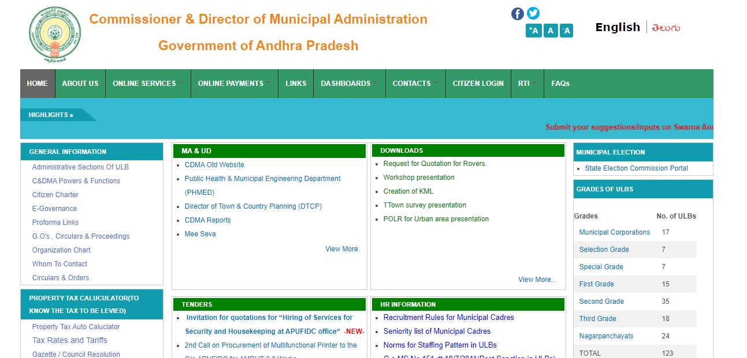Open the Twitter page icon

point(533,13)
